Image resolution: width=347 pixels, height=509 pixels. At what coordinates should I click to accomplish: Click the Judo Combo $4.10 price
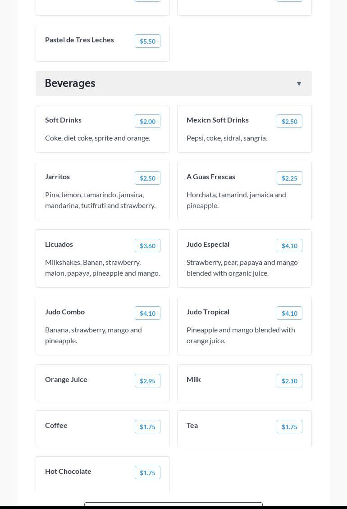(147, 313)
